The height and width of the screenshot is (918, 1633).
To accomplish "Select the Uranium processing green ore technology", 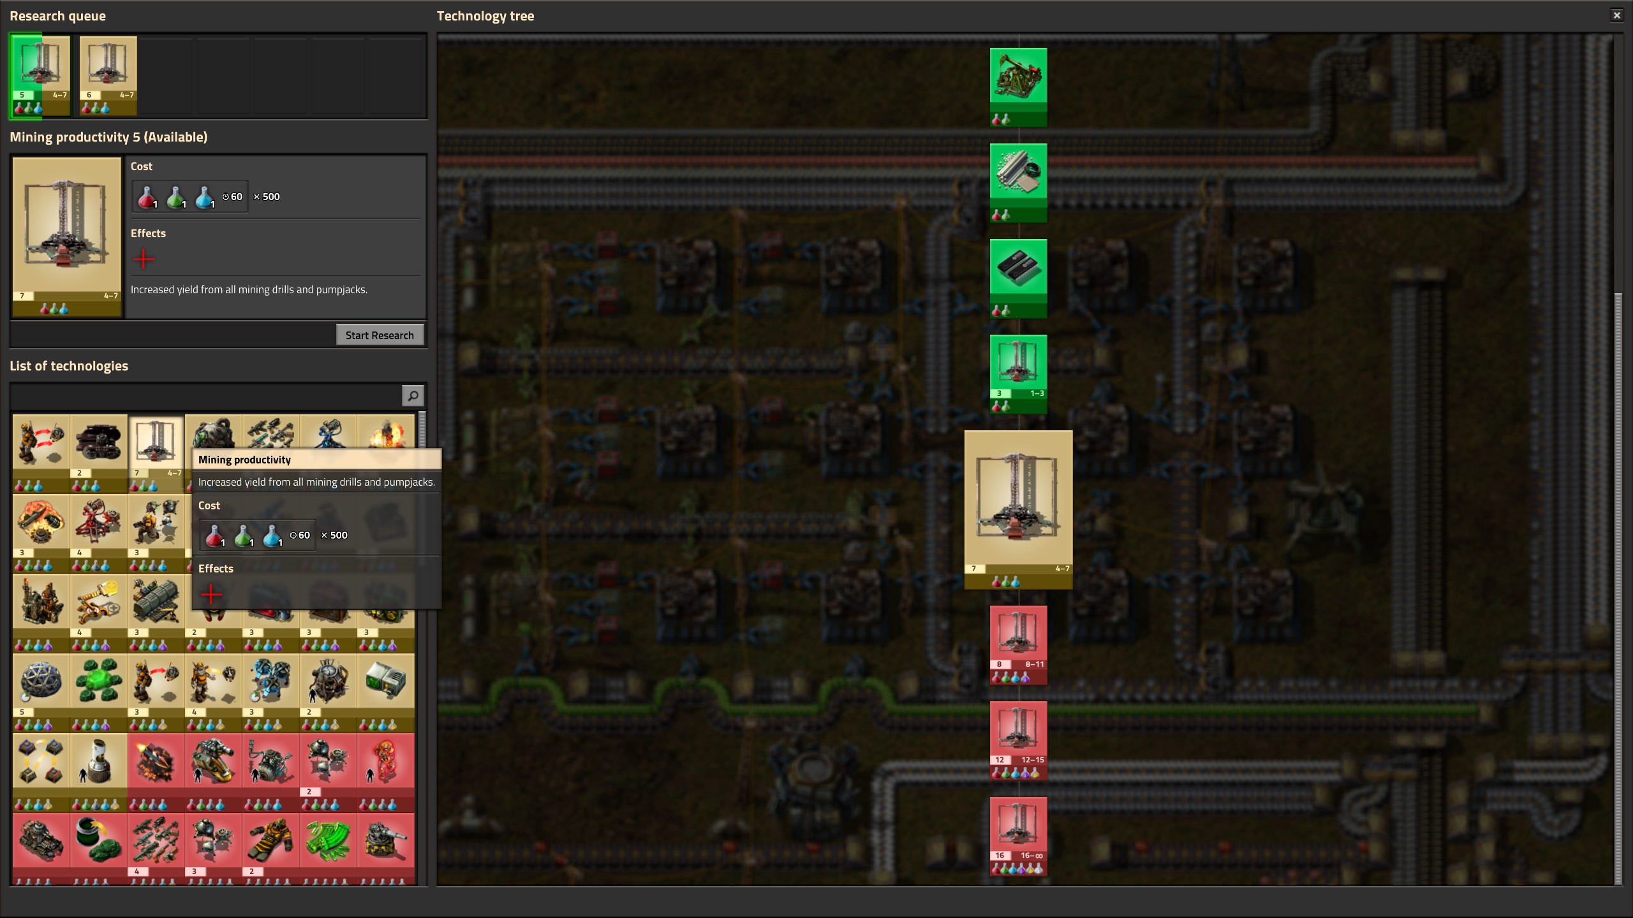I will tap(98, 683).
